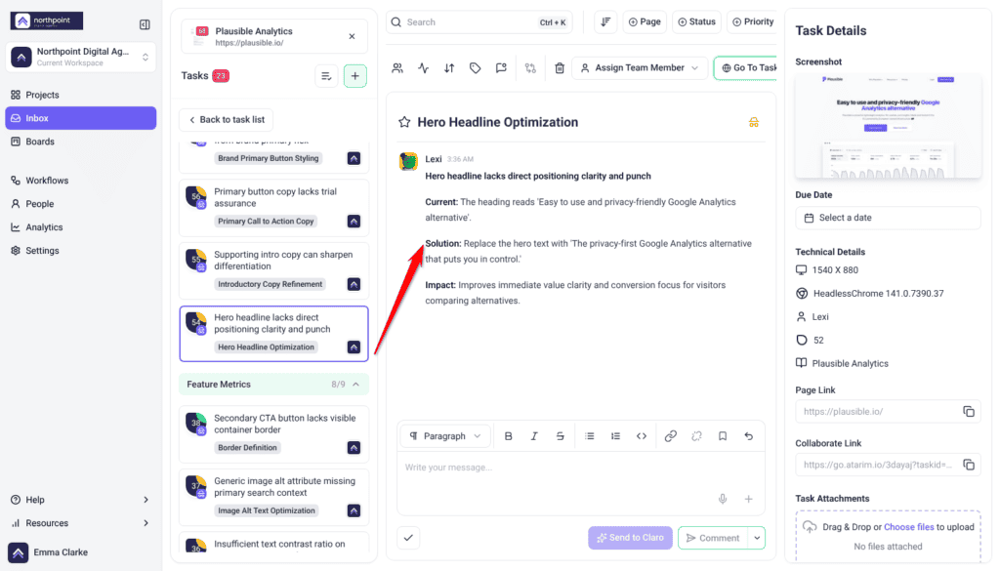Click the team members icon in task toolbar
The image size is (1000, 571).
[x=397, y=68]
